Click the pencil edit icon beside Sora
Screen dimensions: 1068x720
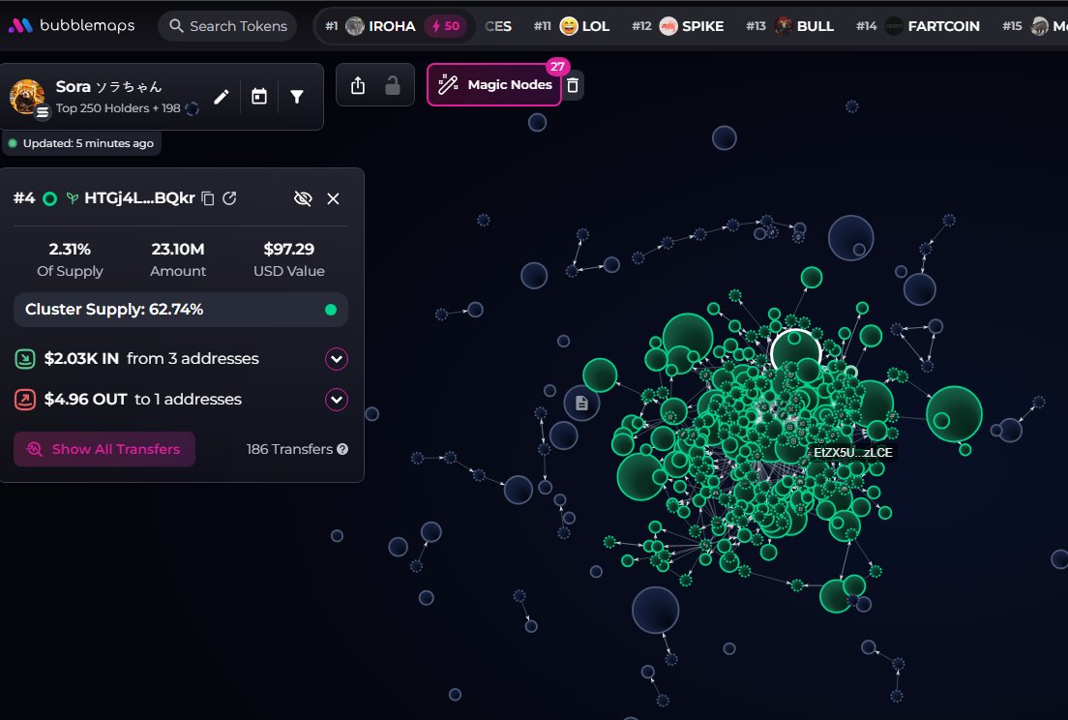pos(222,97)
